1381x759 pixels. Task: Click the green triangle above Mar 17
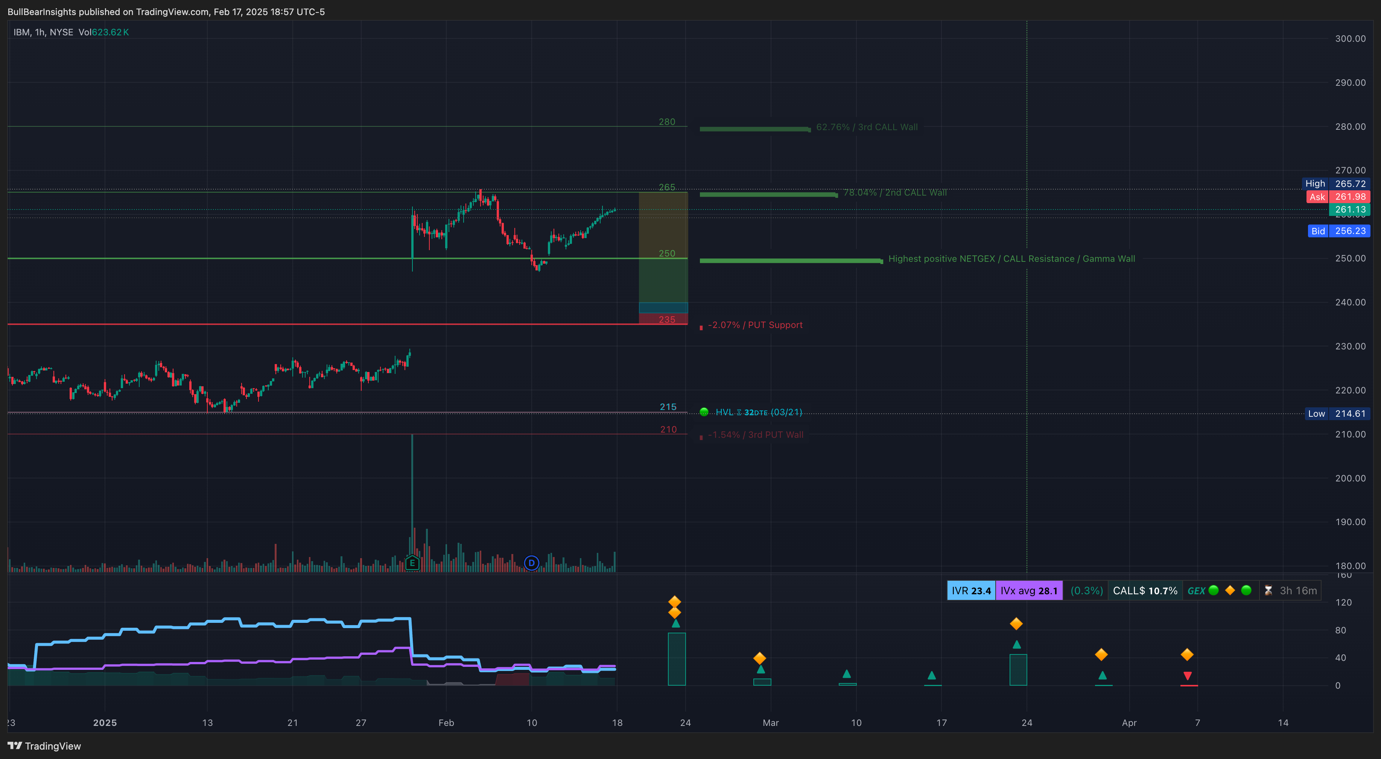pyautogui.click(x=932, y=676)
